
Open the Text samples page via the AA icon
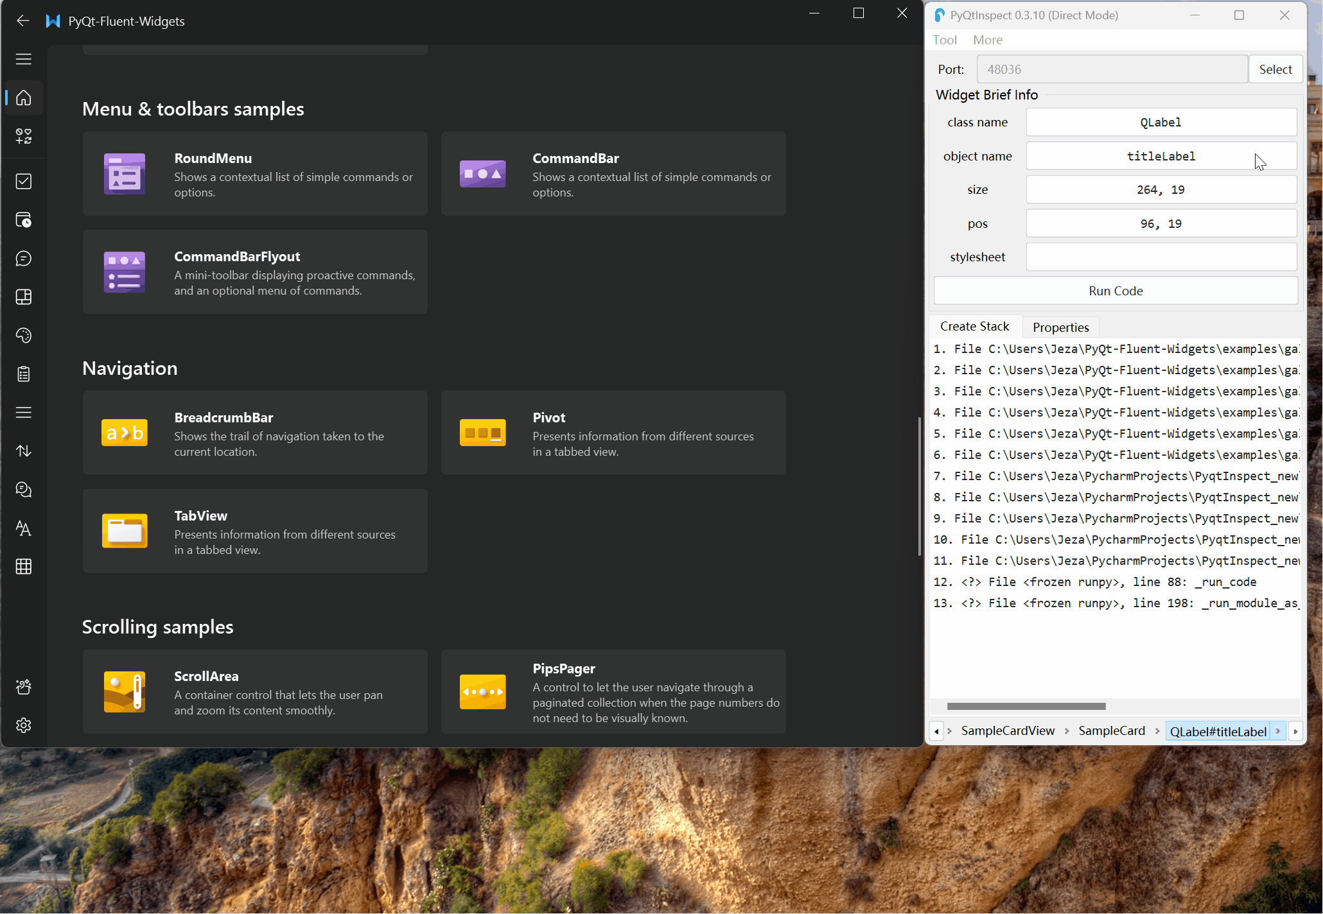point(23,528)
